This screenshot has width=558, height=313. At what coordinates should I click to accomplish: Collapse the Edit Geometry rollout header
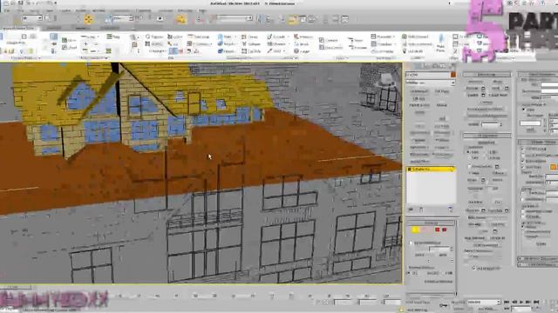tap(487, 136)
